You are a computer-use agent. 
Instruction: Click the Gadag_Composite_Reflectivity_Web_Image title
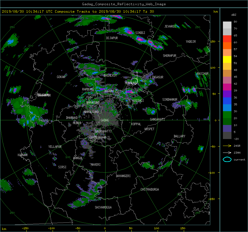[124, 4]
